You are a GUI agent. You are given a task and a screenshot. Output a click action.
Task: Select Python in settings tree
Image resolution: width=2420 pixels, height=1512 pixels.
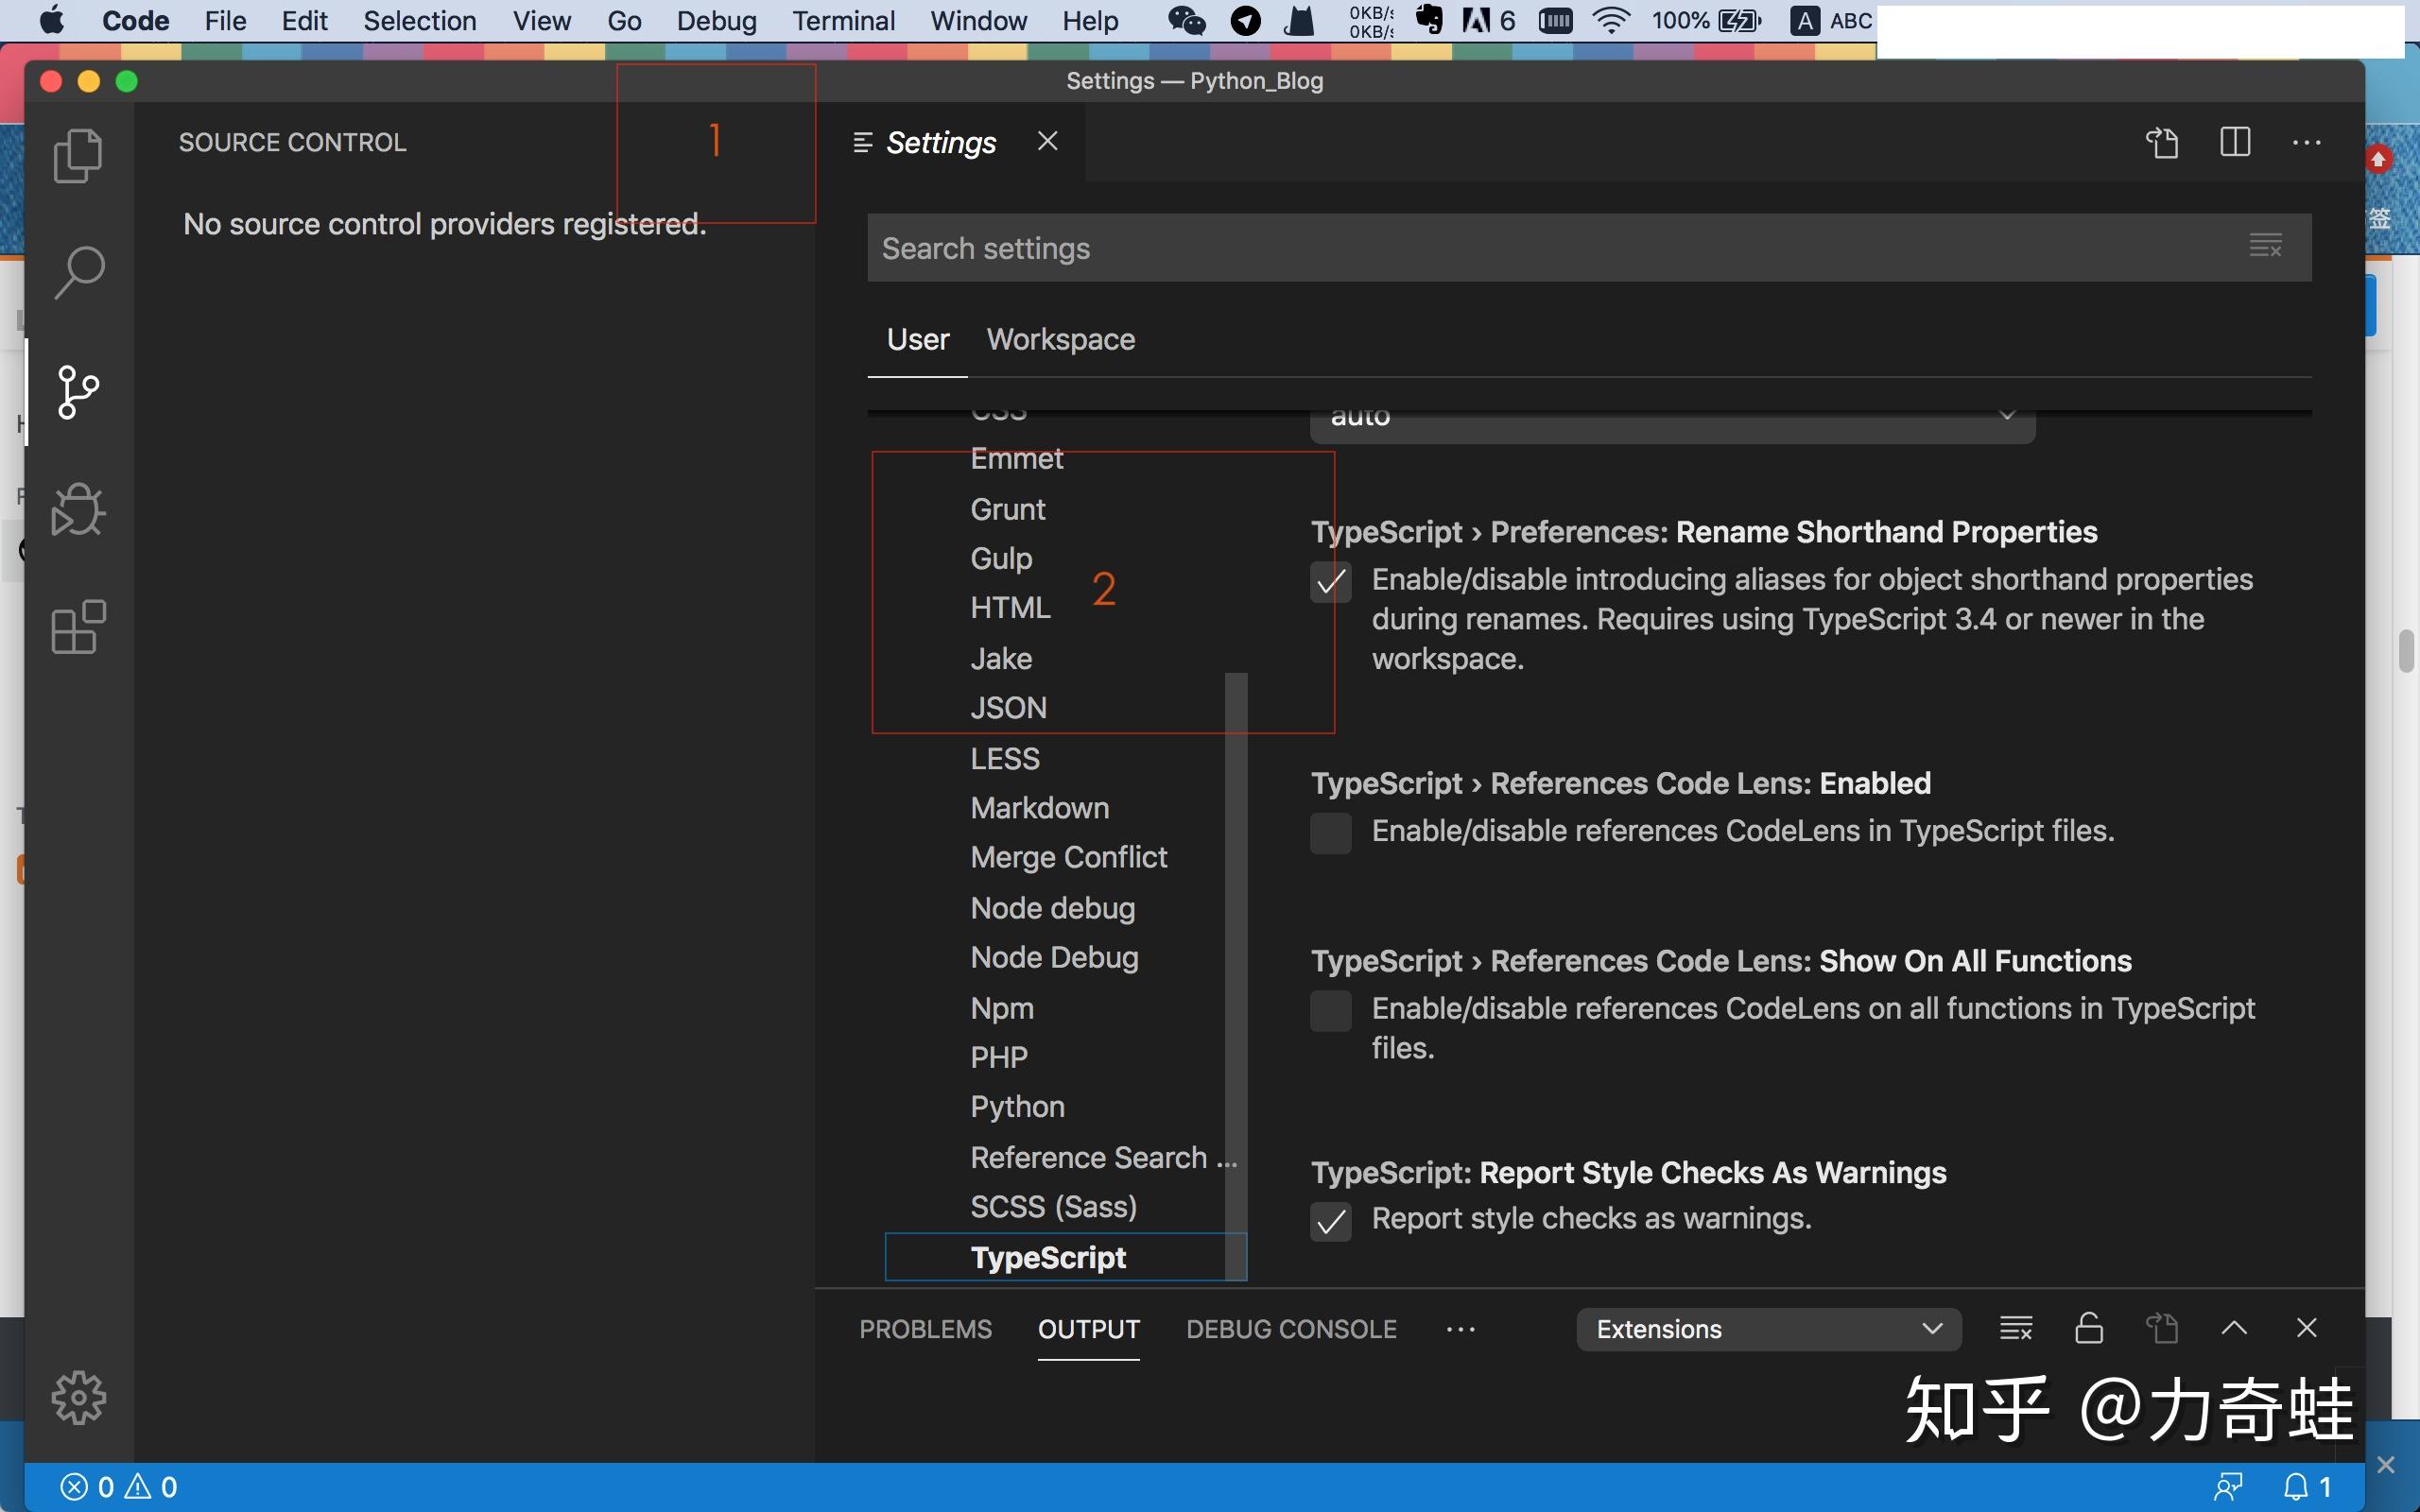(x=1017, y=1106)
